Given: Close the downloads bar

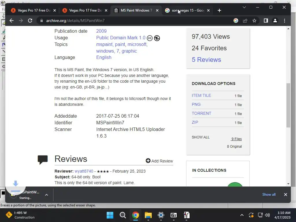Looking at the screenshot, I should (285, 195).
